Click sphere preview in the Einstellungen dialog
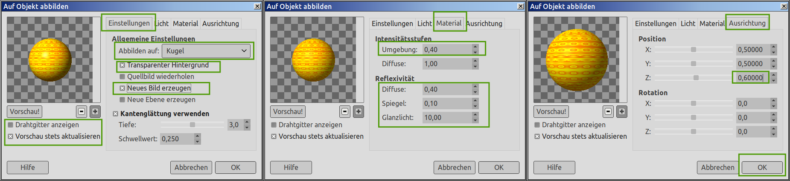The width and height of the screenshot is (790, 181). click(50, 60)
